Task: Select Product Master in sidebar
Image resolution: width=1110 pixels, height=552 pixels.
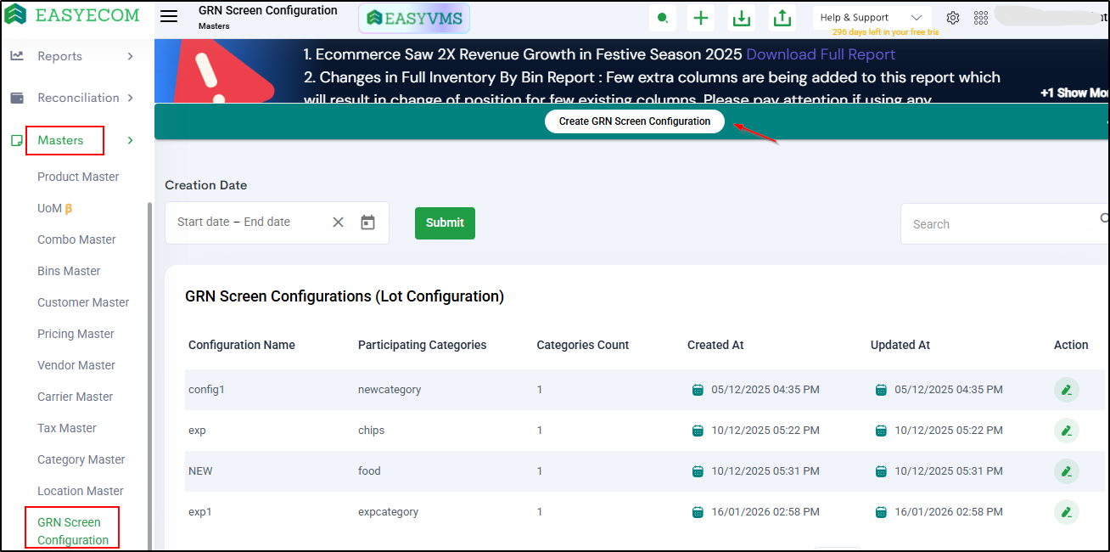Action: (78, 177)
